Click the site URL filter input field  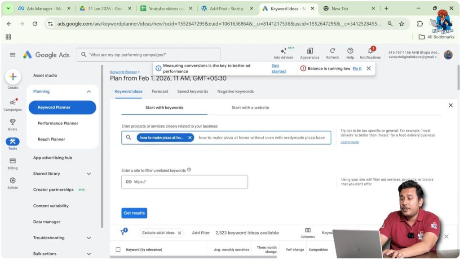184,181
